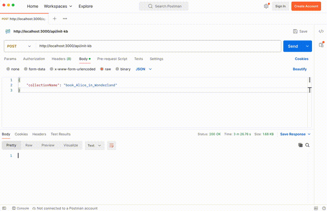Viewport: 327px width, 211px height.
Task: Open the code snippet panel icon
Action: coord(321,31)
